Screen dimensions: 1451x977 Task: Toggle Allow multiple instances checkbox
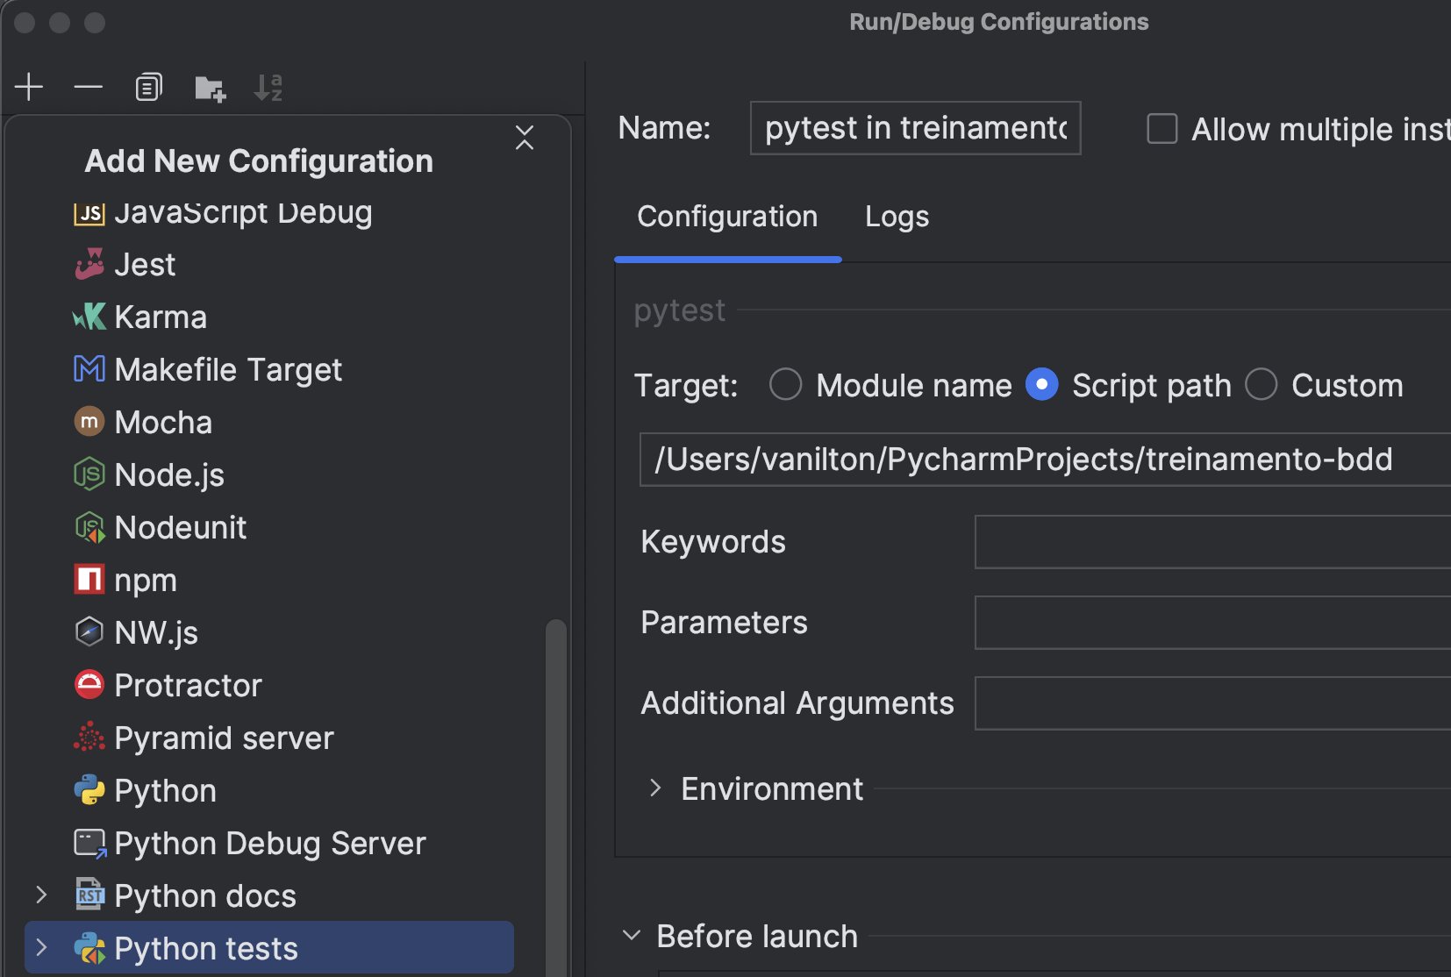click(x=1162, y=129)
